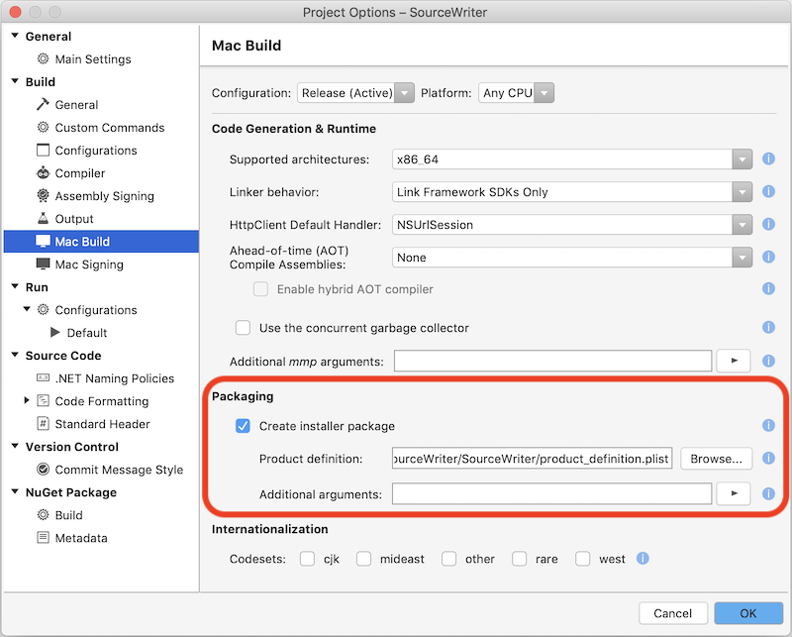Collapse the Run section

(14, 286)
